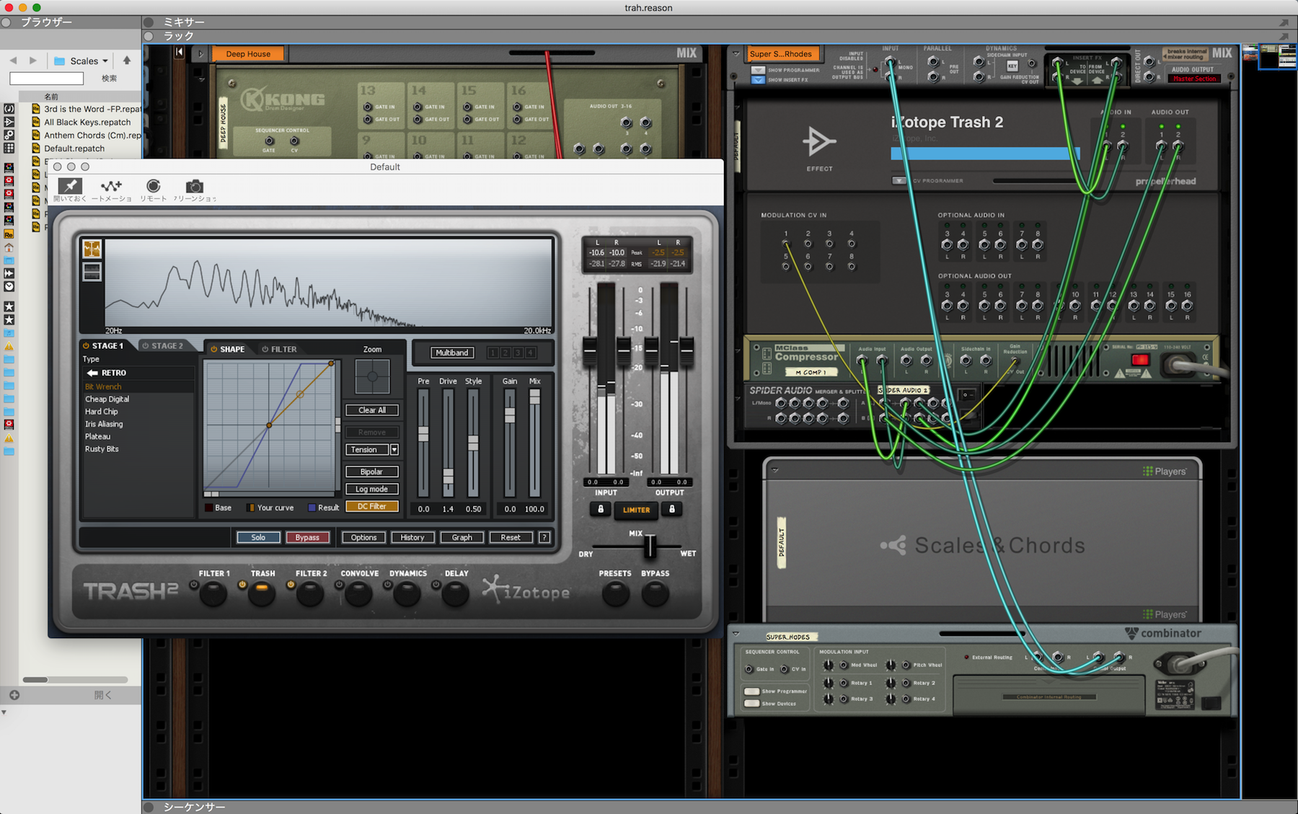Click the Bipolar button
1298x814 pixels.
[x=372, y=472]
